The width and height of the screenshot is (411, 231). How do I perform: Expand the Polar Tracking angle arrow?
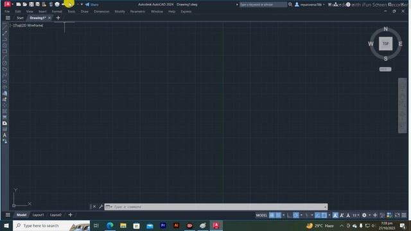(301, 216)
